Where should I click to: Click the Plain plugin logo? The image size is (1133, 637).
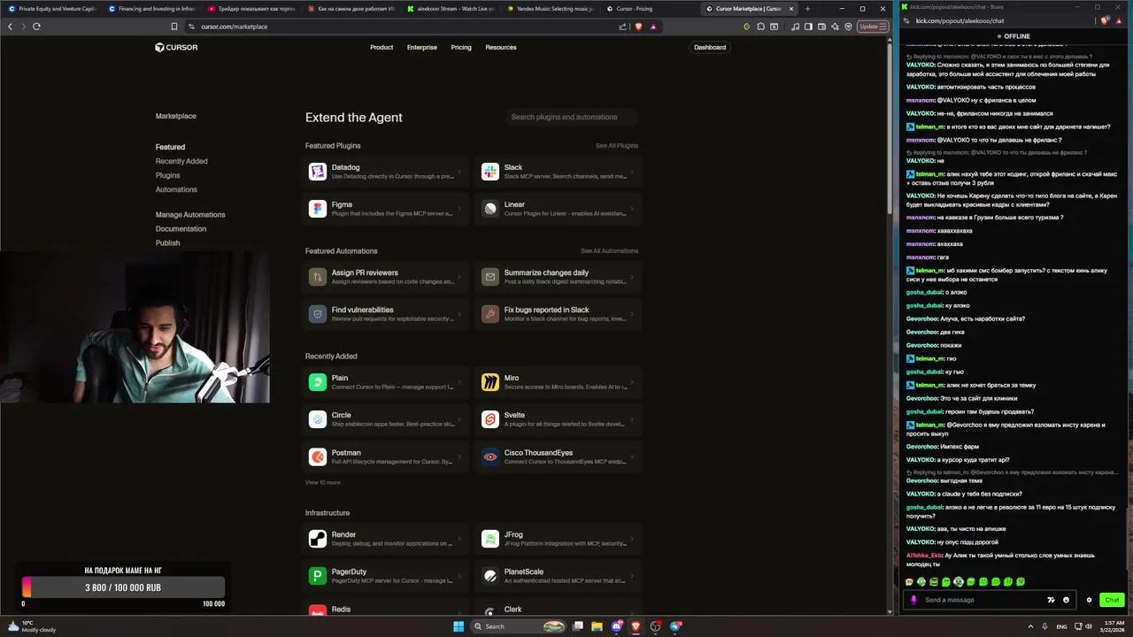tap(318, 382)
